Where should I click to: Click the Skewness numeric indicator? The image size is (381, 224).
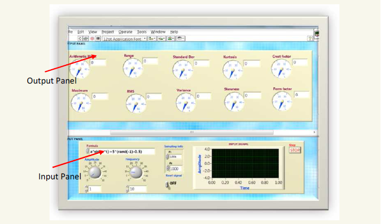253,96
